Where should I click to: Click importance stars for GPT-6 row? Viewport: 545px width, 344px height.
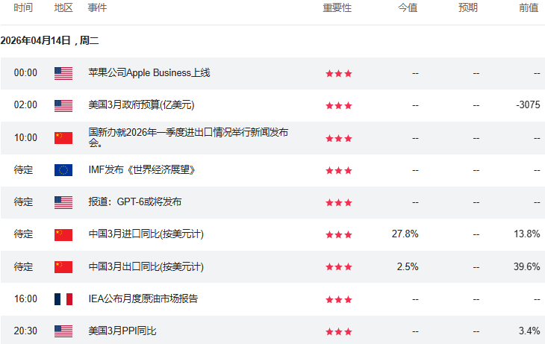pyautogui.click(x=339, y=202)
